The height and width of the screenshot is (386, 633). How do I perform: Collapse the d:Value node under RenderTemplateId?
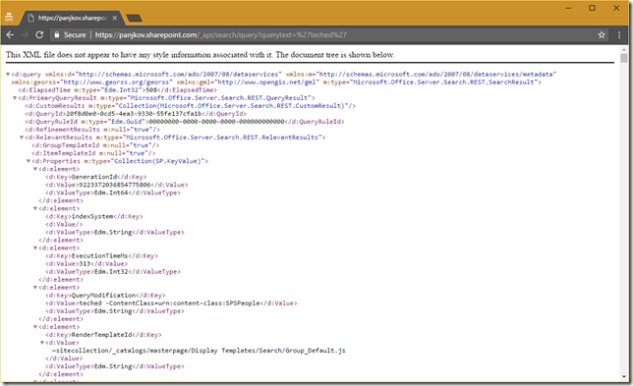tap(42, 343)
